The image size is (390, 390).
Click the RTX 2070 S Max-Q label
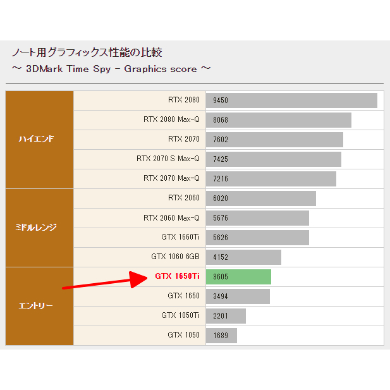(x=168, y=159)
